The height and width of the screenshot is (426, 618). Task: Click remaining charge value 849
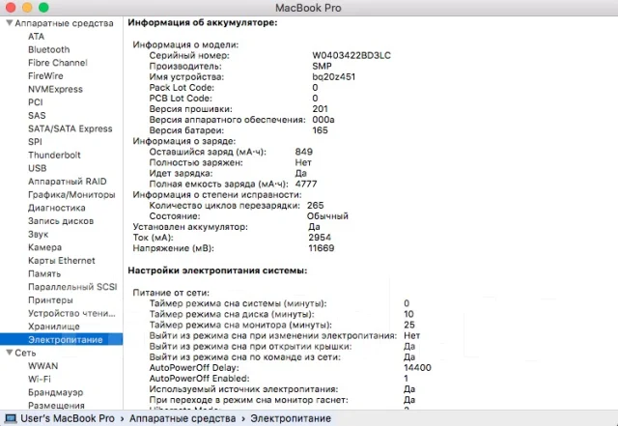[x=303, y=152]
